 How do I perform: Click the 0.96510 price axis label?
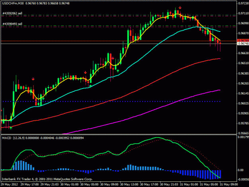[243, 63]
